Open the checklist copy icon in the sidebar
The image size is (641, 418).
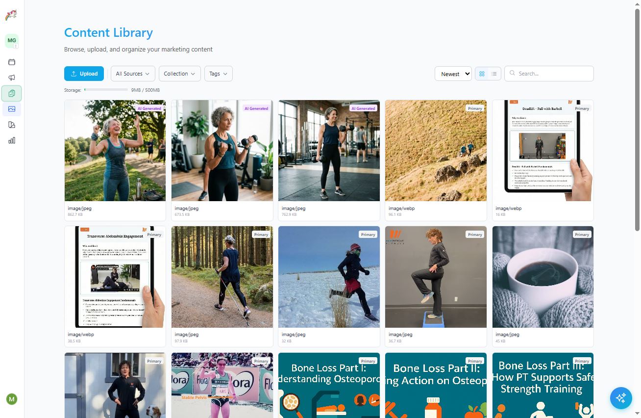pos(12,93)
